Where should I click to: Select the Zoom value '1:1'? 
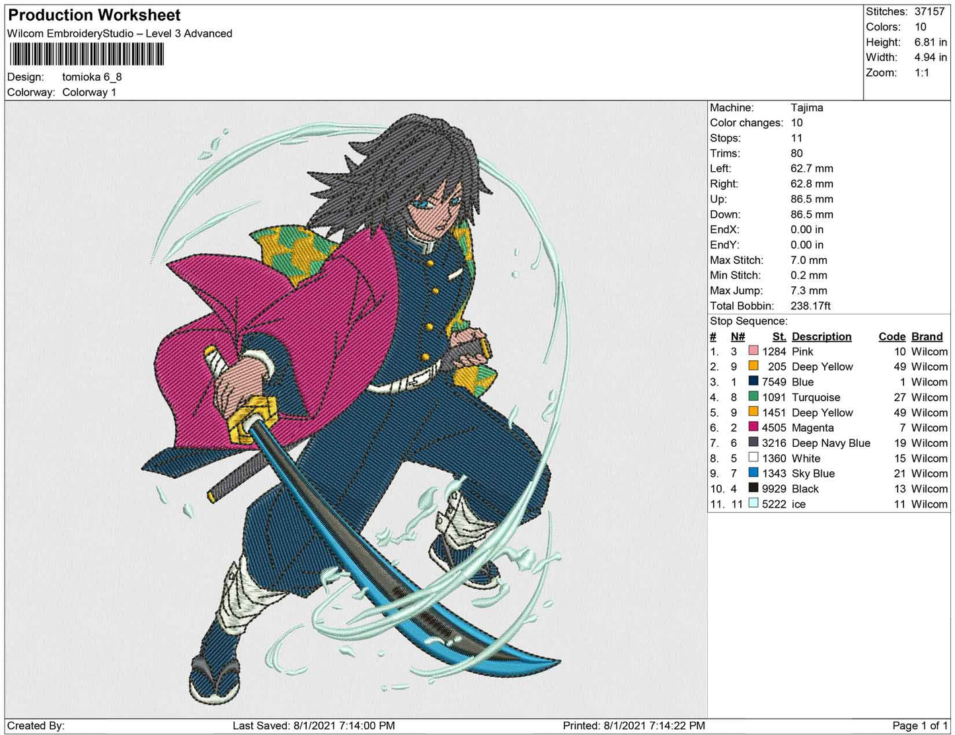922,73
